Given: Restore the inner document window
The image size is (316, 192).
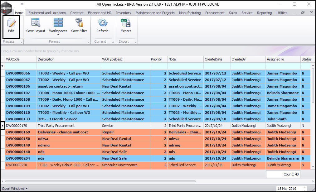Looking at the screenshot, I should coord(303,12).
